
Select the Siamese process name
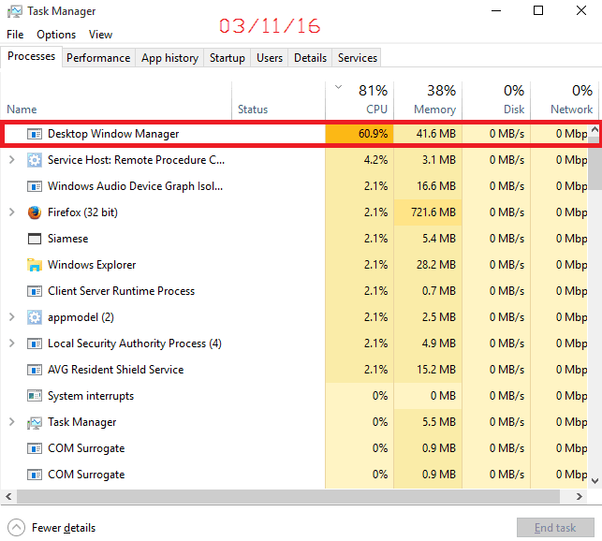point(68,239)
